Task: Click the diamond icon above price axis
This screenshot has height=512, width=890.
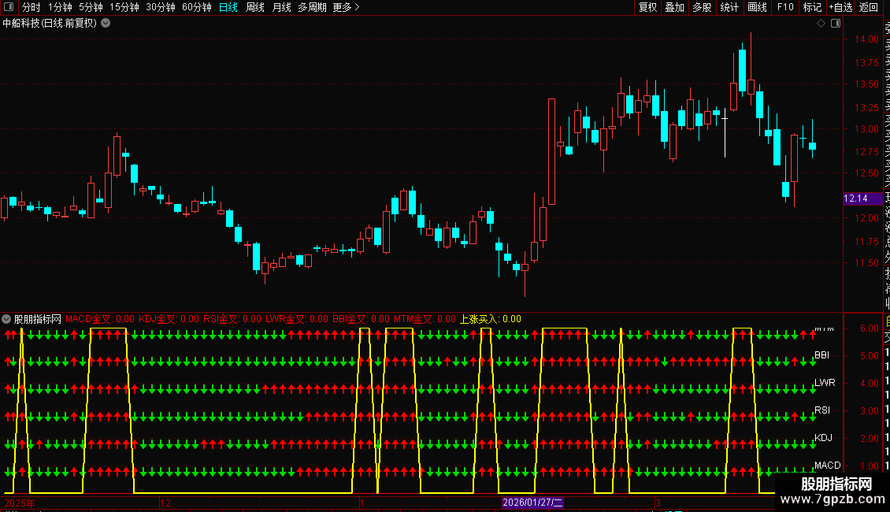Action: coord(821,24)
